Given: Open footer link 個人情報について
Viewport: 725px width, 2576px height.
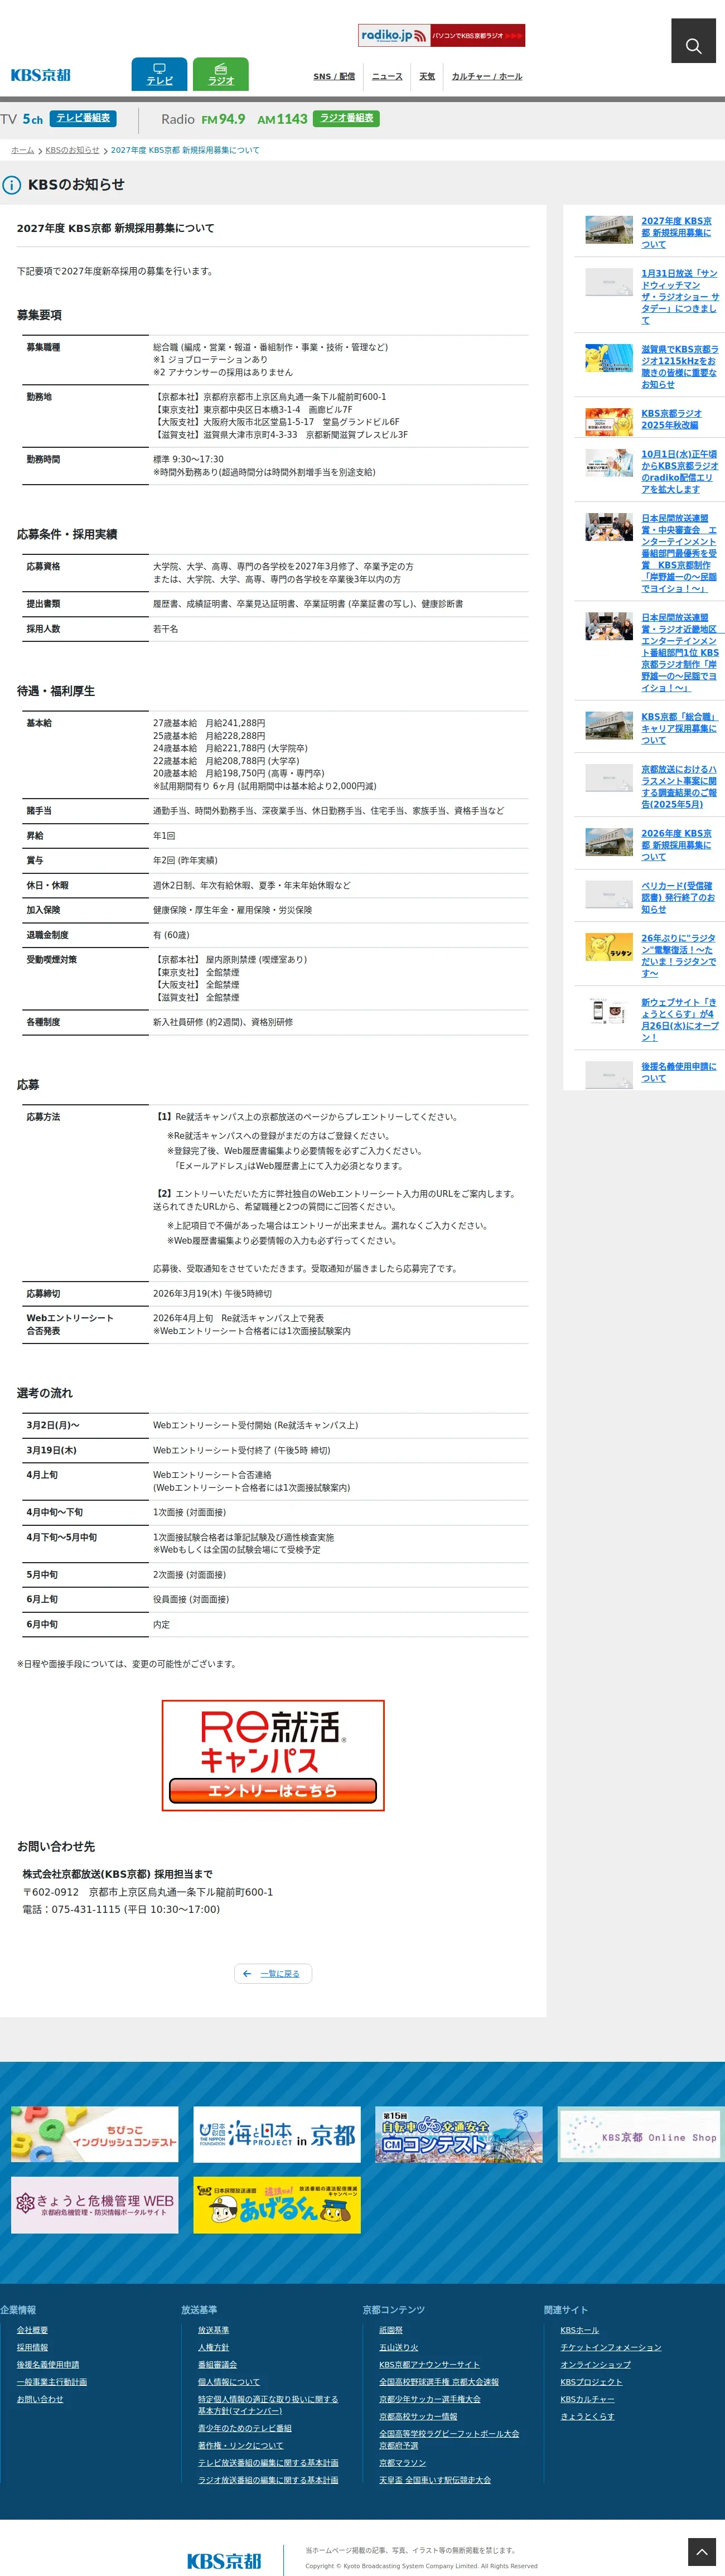Looking at the screenshot, I should click(x=229, y=2382).
